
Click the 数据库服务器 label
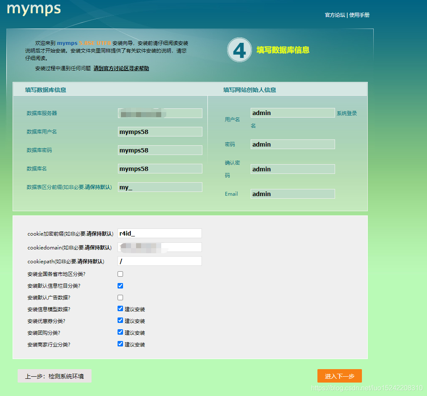[x=42, y=113]
